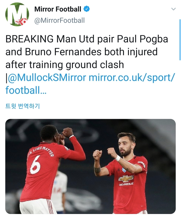Tap the number 6 jersey in photo
181x216 pixels.
click(35, 165)
